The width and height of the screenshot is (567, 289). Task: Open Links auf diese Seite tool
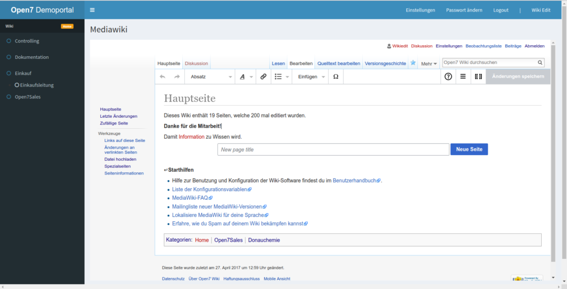tap(125, 140)
